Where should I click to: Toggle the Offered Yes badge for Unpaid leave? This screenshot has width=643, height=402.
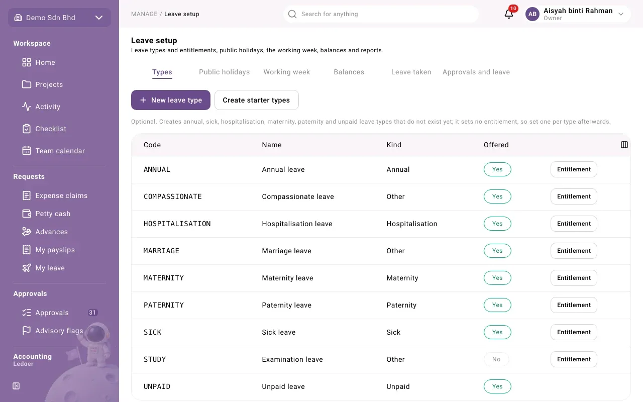(497, 386)
